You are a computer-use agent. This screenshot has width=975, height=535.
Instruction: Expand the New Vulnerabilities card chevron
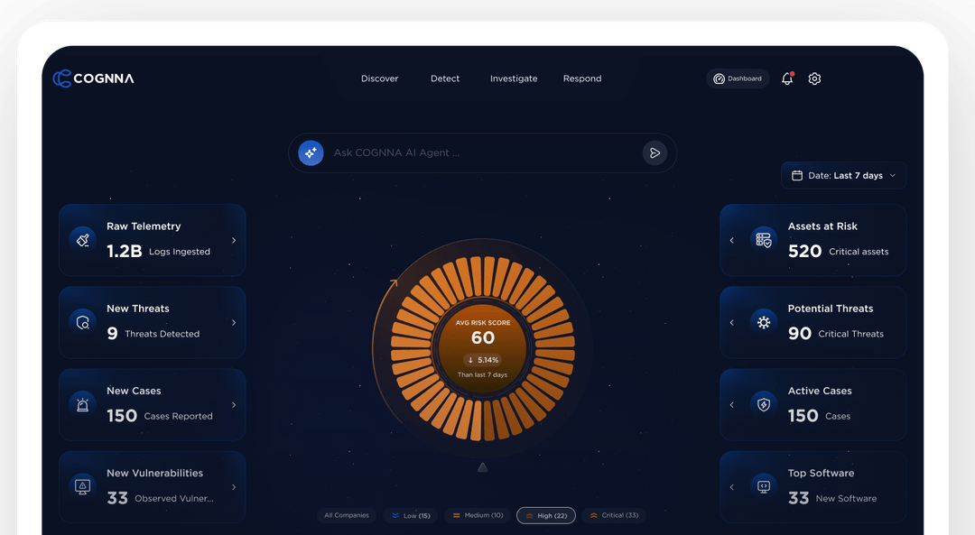[234, 487]
